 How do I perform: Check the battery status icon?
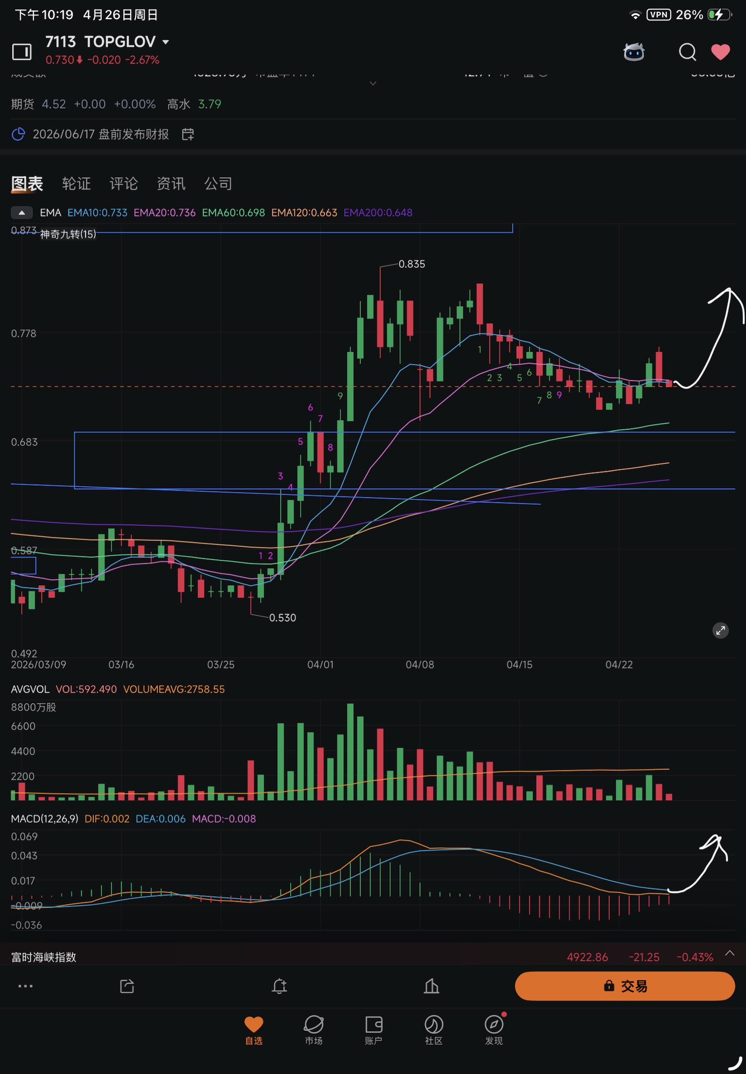tap(719, 15)
